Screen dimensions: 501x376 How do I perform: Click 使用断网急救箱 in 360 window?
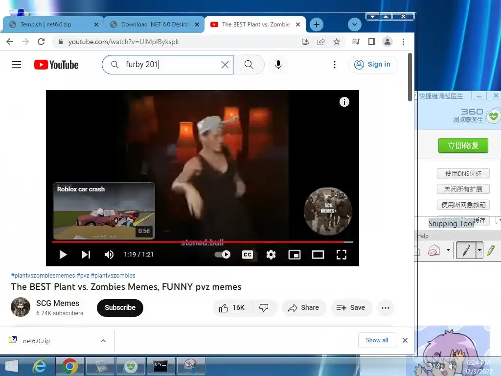click(463, 205)
